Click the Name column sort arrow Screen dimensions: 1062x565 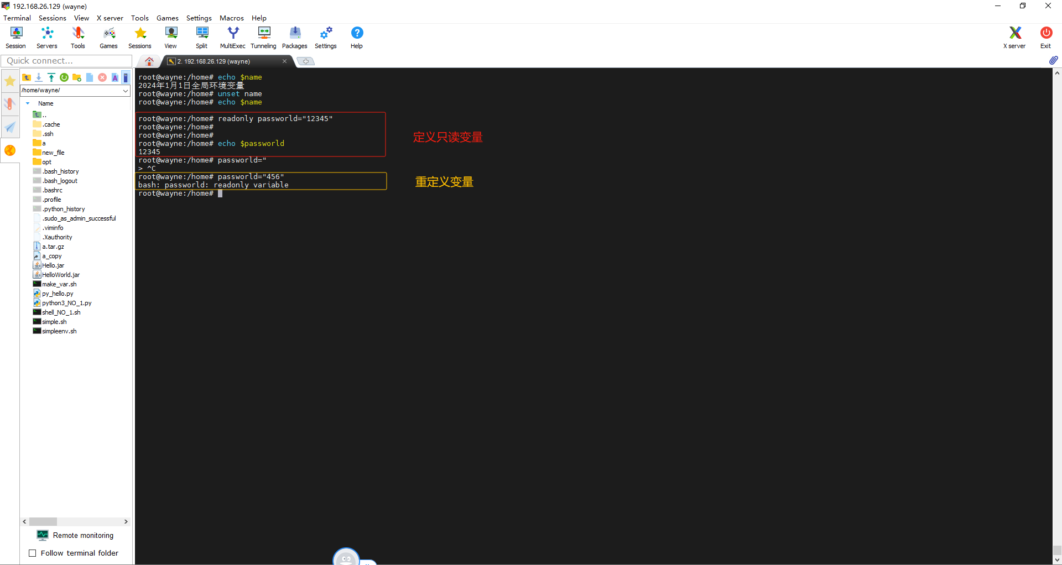click(28, 103)
